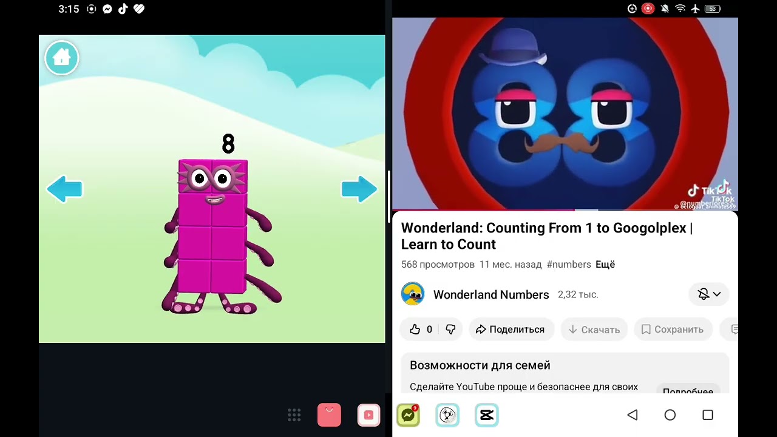
Task: Open the Messenger app in the taskbar
Action: point(408,415)
